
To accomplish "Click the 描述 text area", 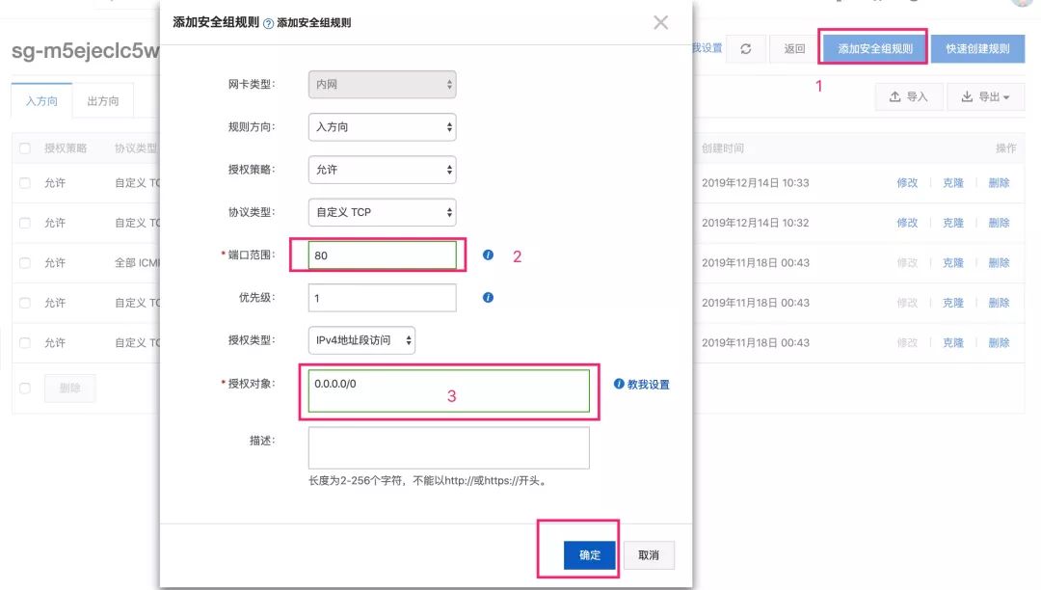I will click(x=449, y=448).
